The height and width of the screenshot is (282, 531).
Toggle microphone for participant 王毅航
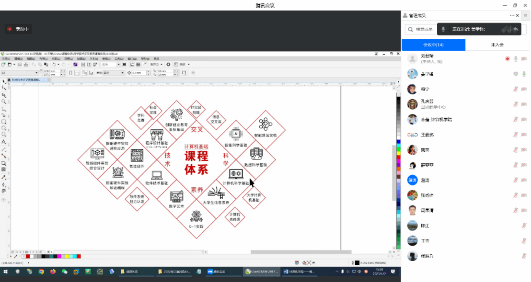tap(515, 135)
